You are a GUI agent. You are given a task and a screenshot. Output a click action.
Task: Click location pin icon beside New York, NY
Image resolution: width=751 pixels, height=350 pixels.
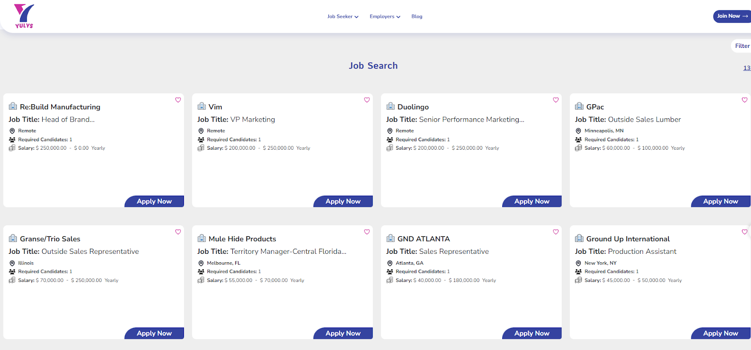(578, 263)
